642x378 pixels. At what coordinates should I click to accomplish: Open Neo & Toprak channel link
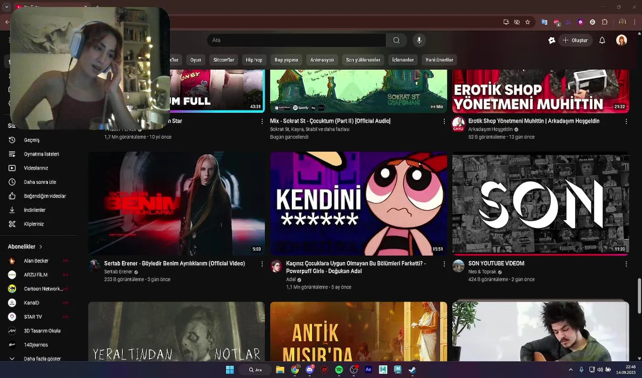point(482,272)
